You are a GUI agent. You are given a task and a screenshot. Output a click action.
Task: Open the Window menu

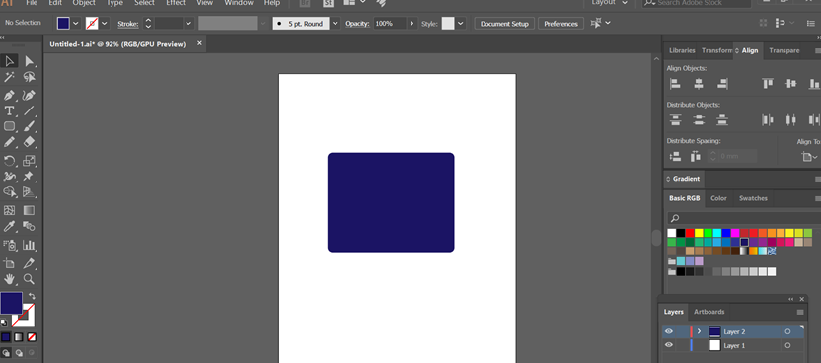pyautogui.click(x=238, y=3)
